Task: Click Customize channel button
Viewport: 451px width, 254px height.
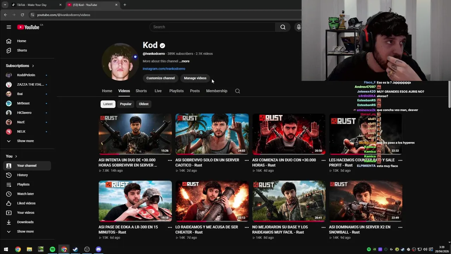Action: [x=160, y=78]
